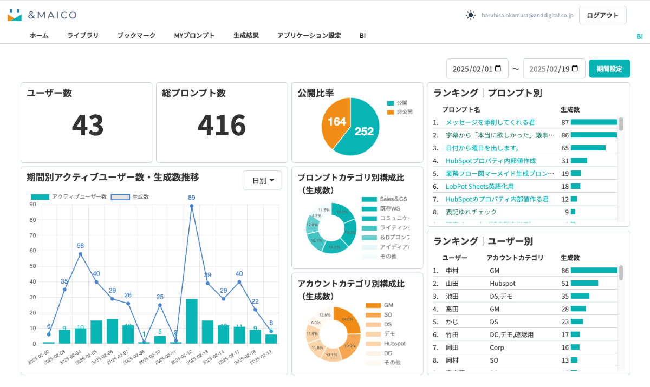Click the end date field 2025/02/19
This screenshot has width=650, height=387.
tap(549, 69)
